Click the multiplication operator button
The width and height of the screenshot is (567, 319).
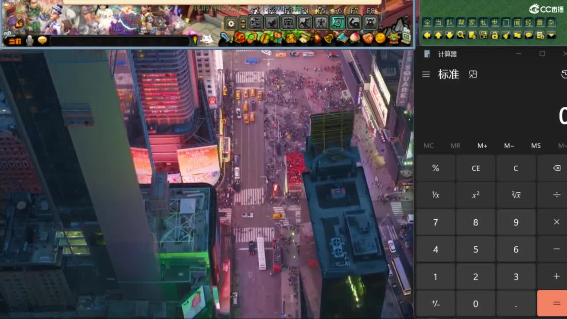556,222
